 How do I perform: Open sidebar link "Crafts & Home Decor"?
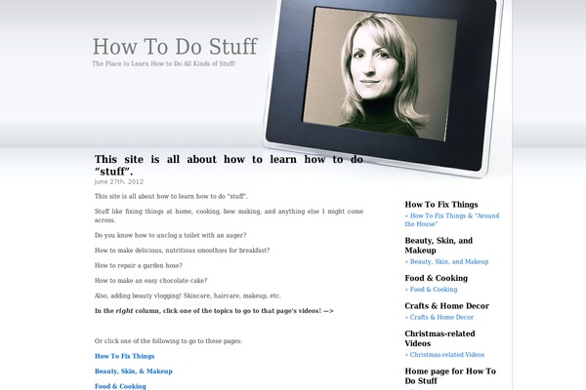point(441,317)
